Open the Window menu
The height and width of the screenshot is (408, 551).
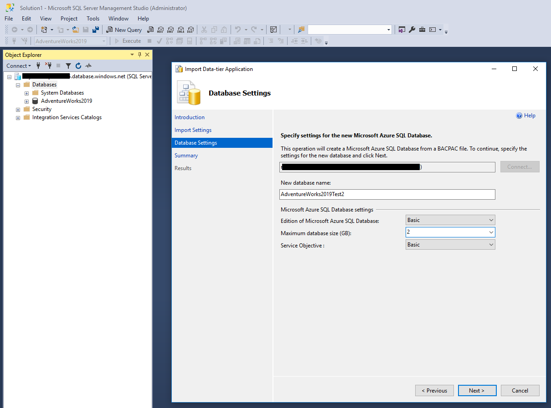[x=118, y=19]
